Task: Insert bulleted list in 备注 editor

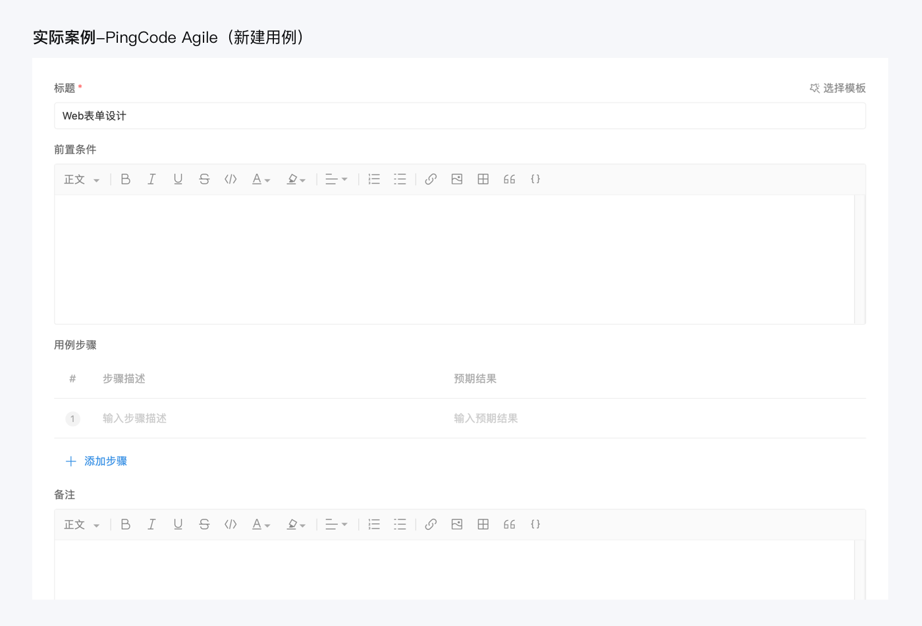Action: (400, 525)
